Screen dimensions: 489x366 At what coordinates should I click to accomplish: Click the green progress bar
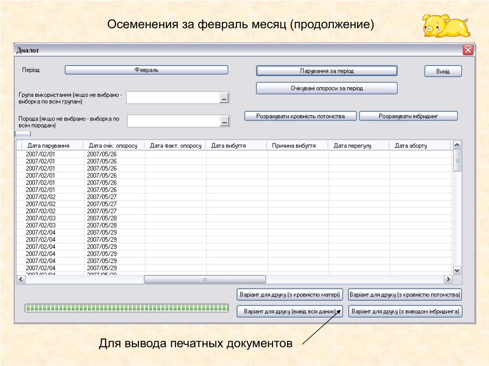127,308
